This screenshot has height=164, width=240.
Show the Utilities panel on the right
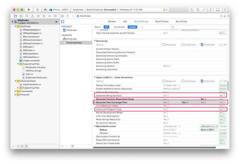[x=224, y=10]
